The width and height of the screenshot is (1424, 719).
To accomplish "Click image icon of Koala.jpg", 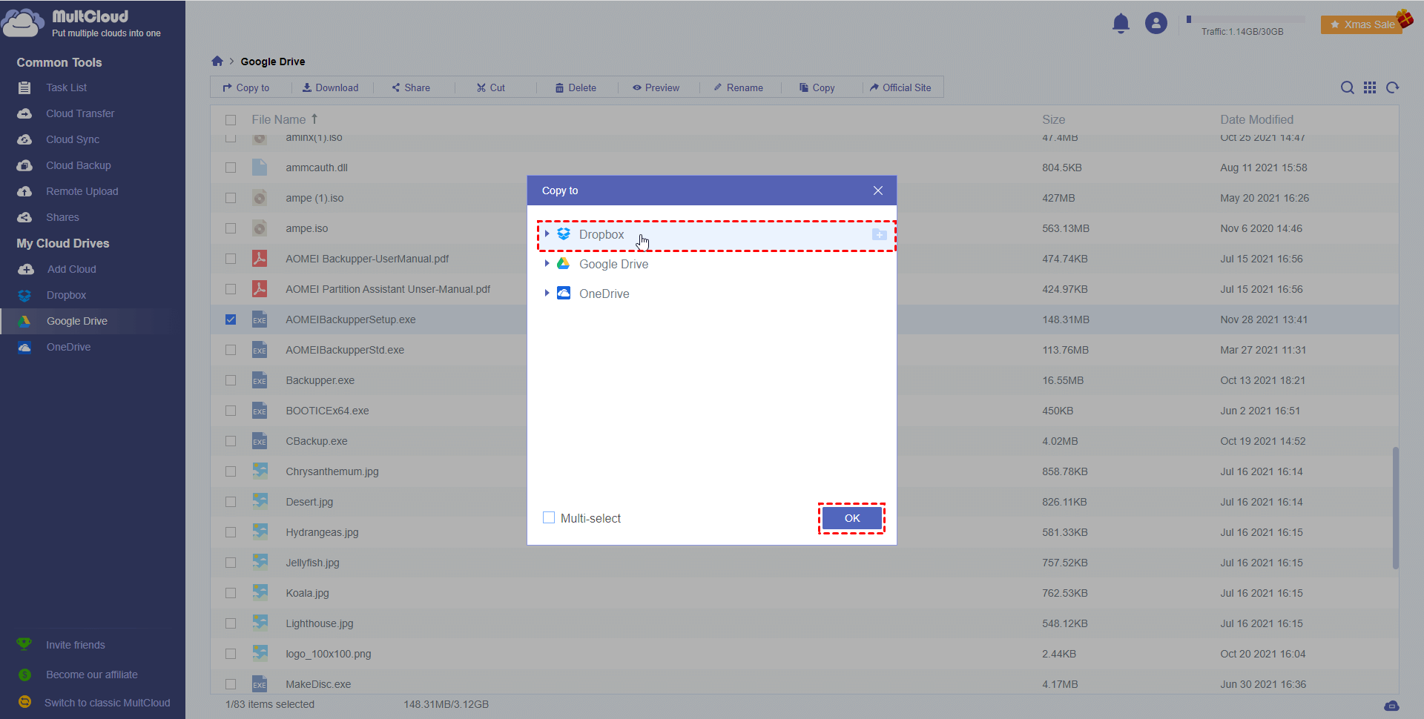I will point(260,593).
